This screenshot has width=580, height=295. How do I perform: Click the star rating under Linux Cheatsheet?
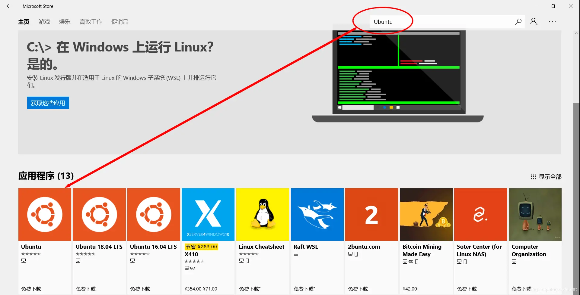click(249, 254)
